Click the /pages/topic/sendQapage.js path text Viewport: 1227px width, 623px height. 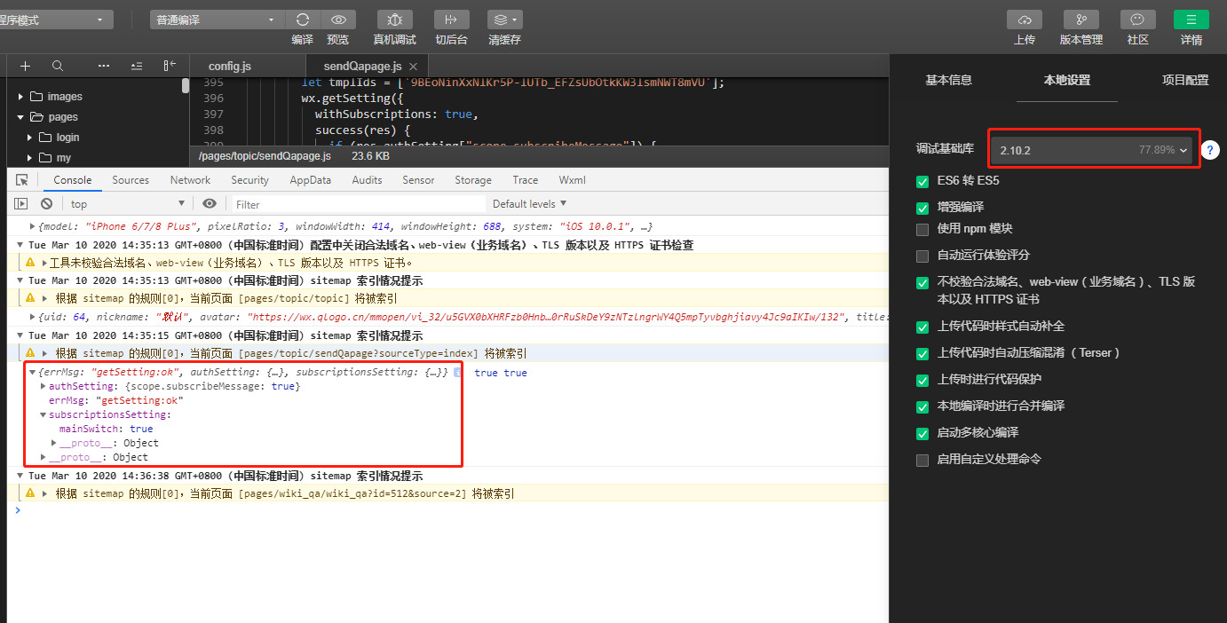(265, 156)
